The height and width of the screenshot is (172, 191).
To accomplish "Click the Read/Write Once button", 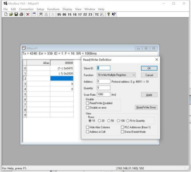I will click(146, 107).
